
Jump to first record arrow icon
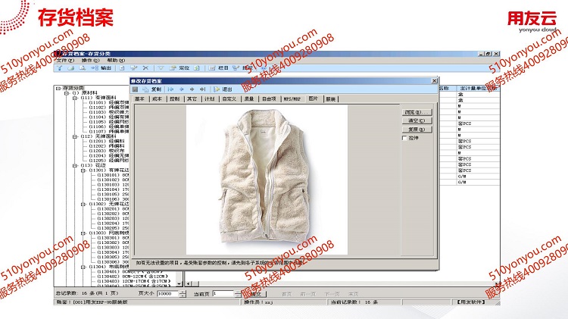pyautogui.click(x=170, y=89)
